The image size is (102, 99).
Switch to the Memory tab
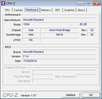click(46, 10)
